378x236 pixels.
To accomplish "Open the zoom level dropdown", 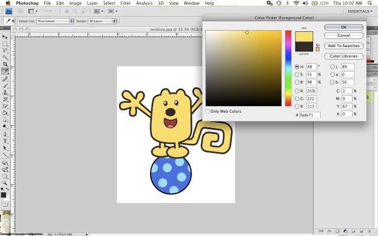I will coord(50,11).
